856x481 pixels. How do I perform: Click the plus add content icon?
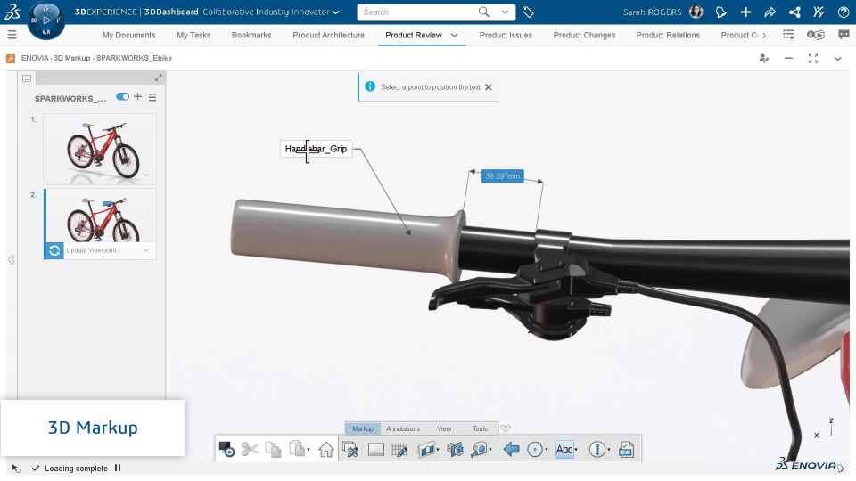[x=745, y=12]
